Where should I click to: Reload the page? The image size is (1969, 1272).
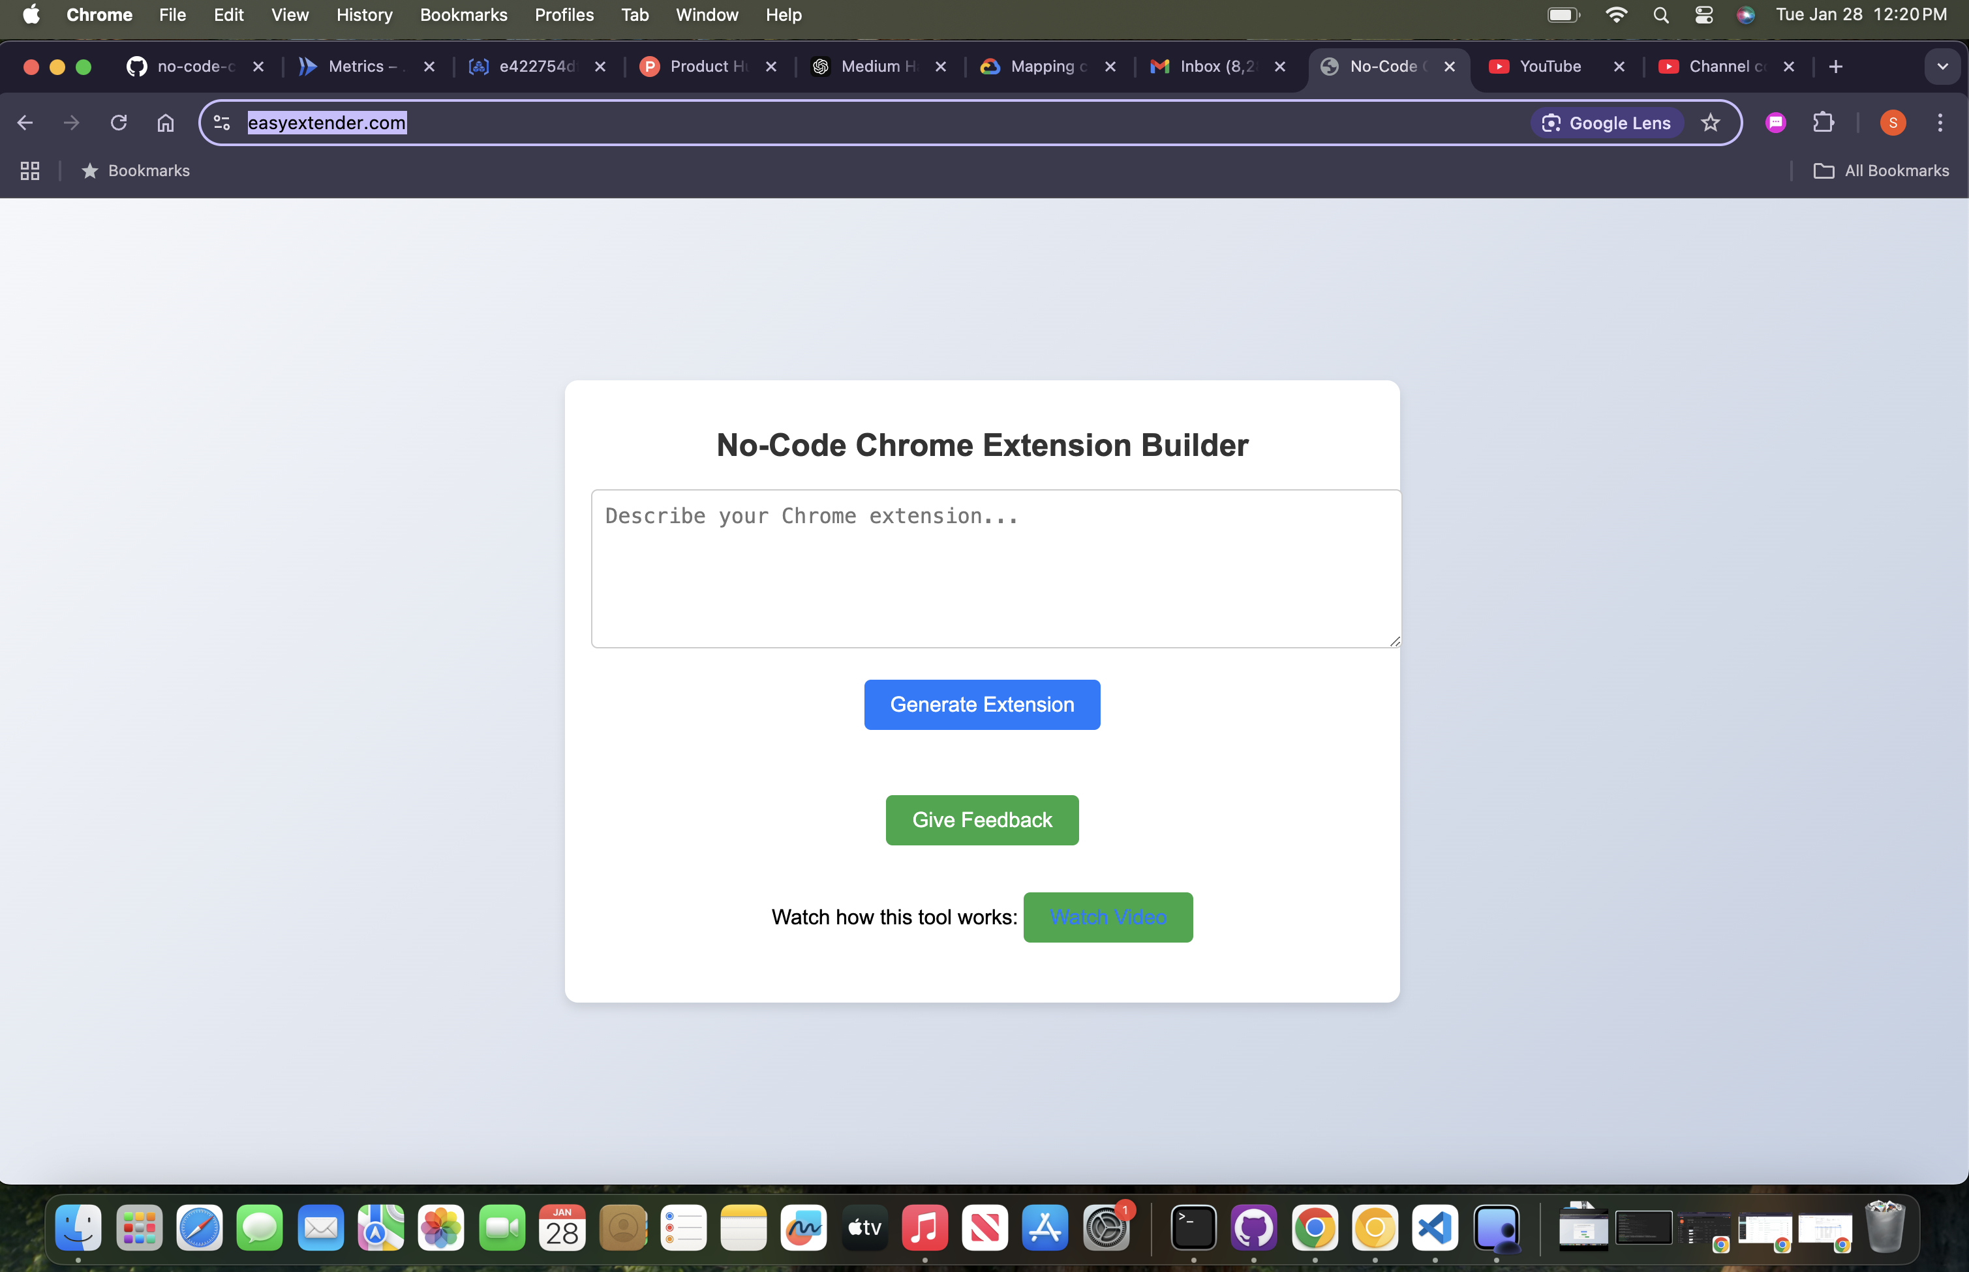pos(119,123)
